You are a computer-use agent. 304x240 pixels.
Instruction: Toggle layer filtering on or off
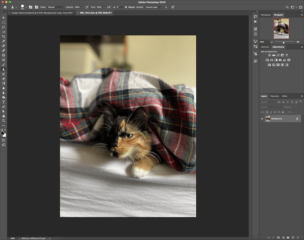point(301,101)
